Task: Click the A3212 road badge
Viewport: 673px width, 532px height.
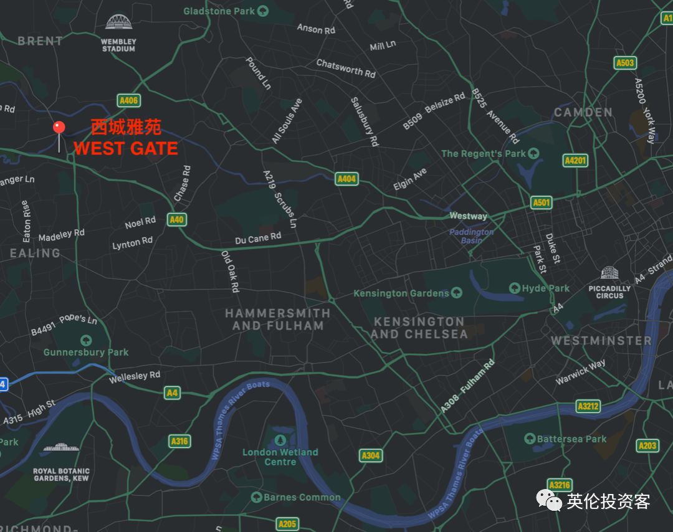Action: [588, 406]
